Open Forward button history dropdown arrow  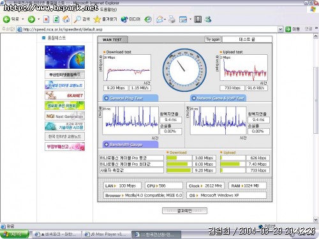38,19
